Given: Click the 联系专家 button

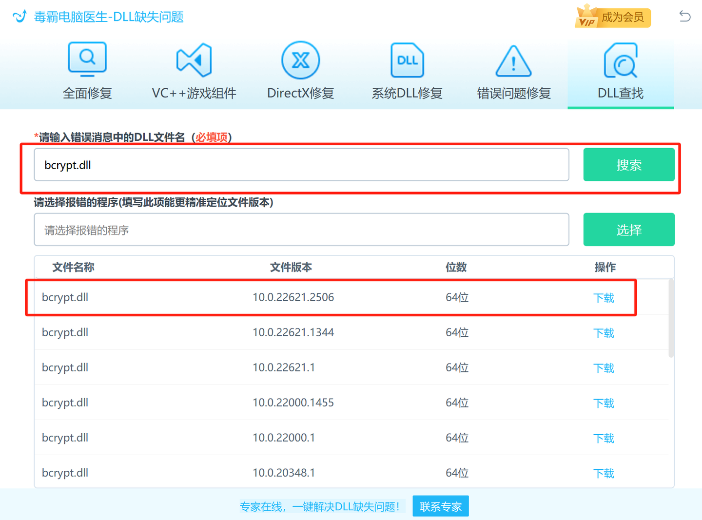Looking at the screenshot, I should coord(440,506).
